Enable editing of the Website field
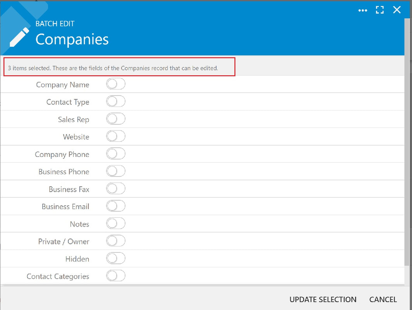 [x=116, y=136]
